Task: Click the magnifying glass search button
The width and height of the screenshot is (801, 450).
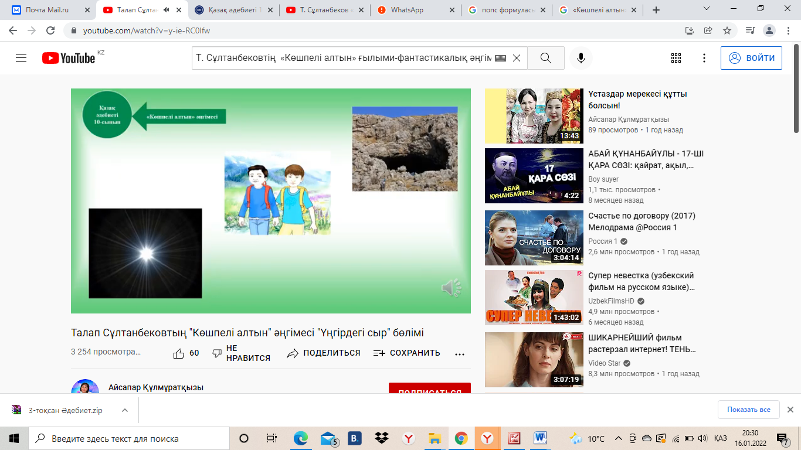Action: click(x=546, y=58)
